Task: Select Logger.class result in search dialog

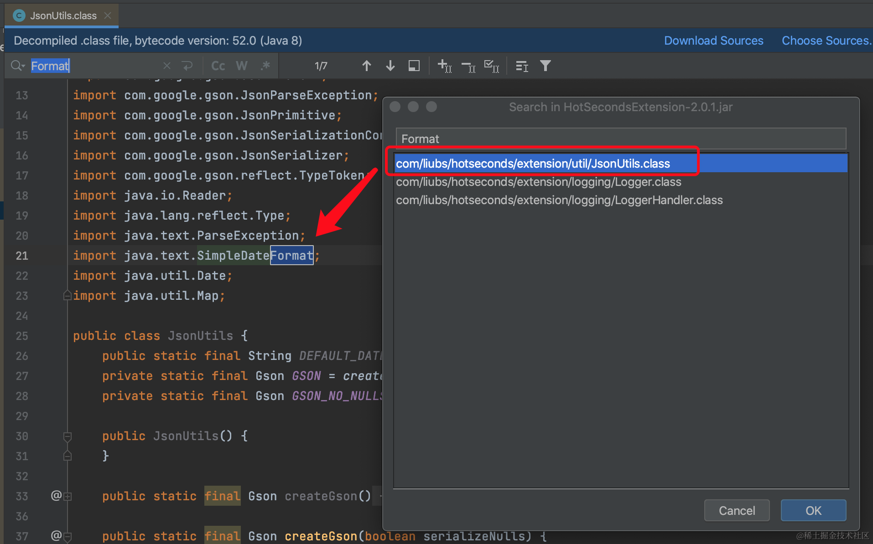Action: (621, 181)
